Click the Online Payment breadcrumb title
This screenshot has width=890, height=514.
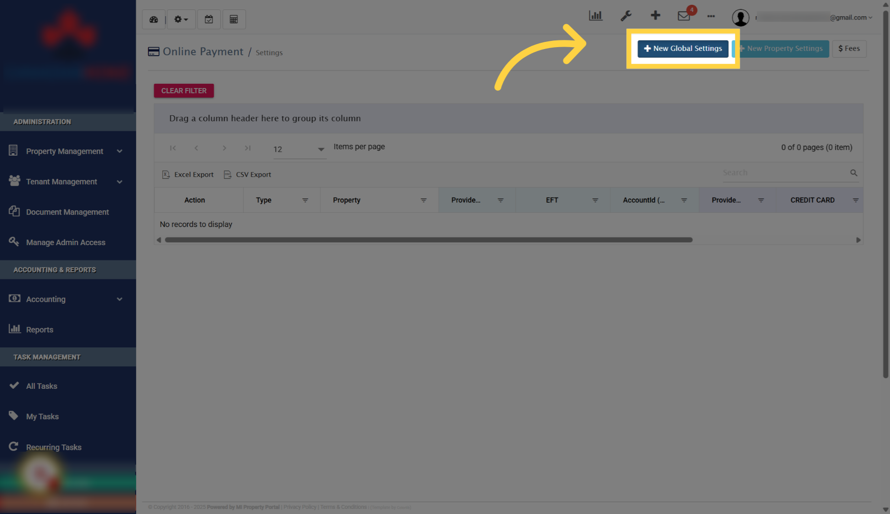(203, 51)
